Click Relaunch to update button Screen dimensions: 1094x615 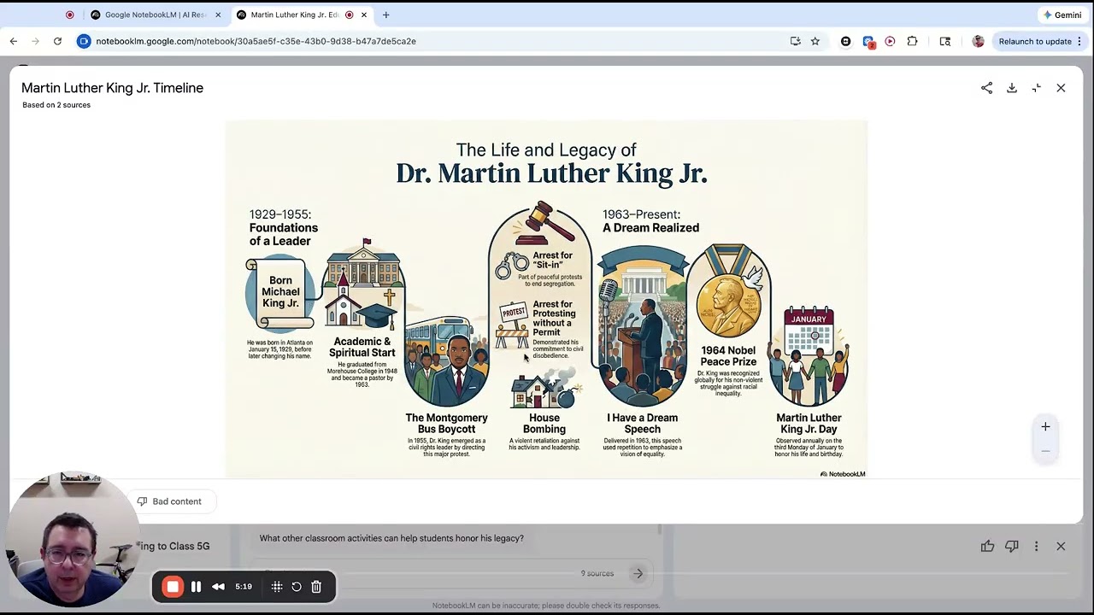[1035, 41]
